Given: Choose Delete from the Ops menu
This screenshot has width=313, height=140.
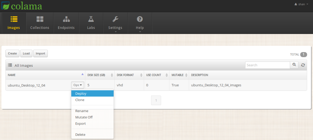Looking at the screenshot, I should point(92,135).
